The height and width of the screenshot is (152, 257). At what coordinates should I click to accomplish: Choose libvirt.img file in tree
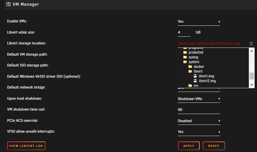206,76
